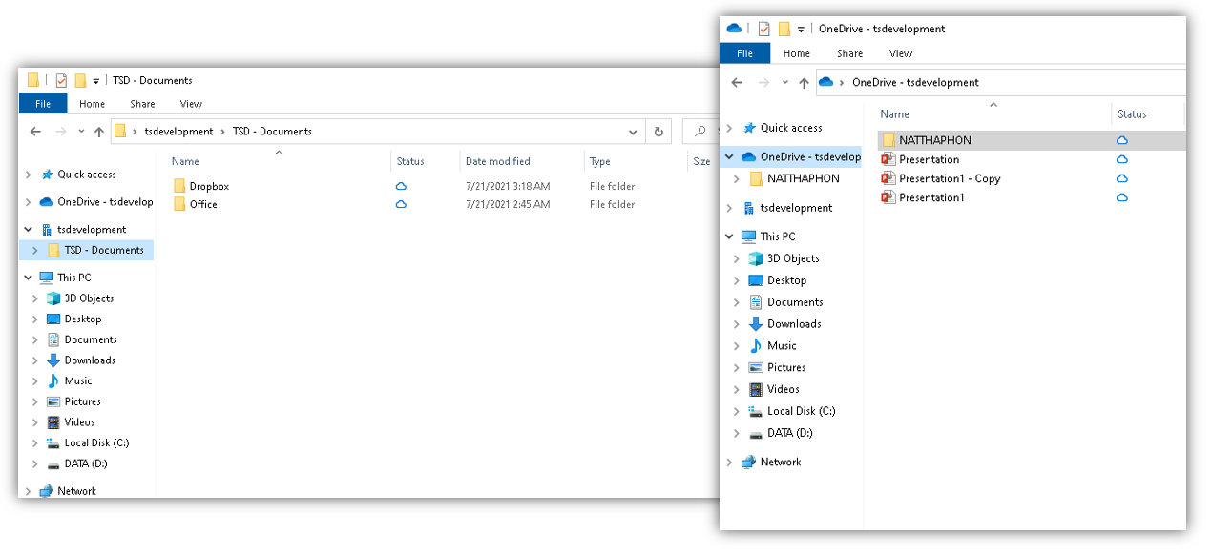This screenshot has width=1212, height=555.
Task: Select Quick access in the TSD window sidebar
Action: click(x=87, y=175)
